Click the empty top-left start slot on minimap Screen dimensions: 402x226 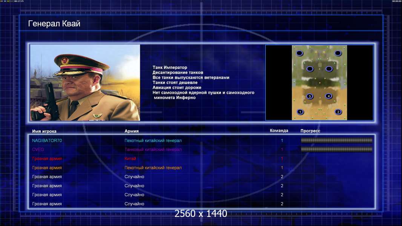(x=299, y=53)
